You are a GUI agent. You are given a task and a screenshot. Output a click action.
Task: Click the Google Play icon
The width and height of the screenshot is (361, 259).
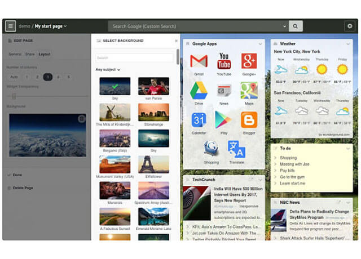click(x=224, y=120)
